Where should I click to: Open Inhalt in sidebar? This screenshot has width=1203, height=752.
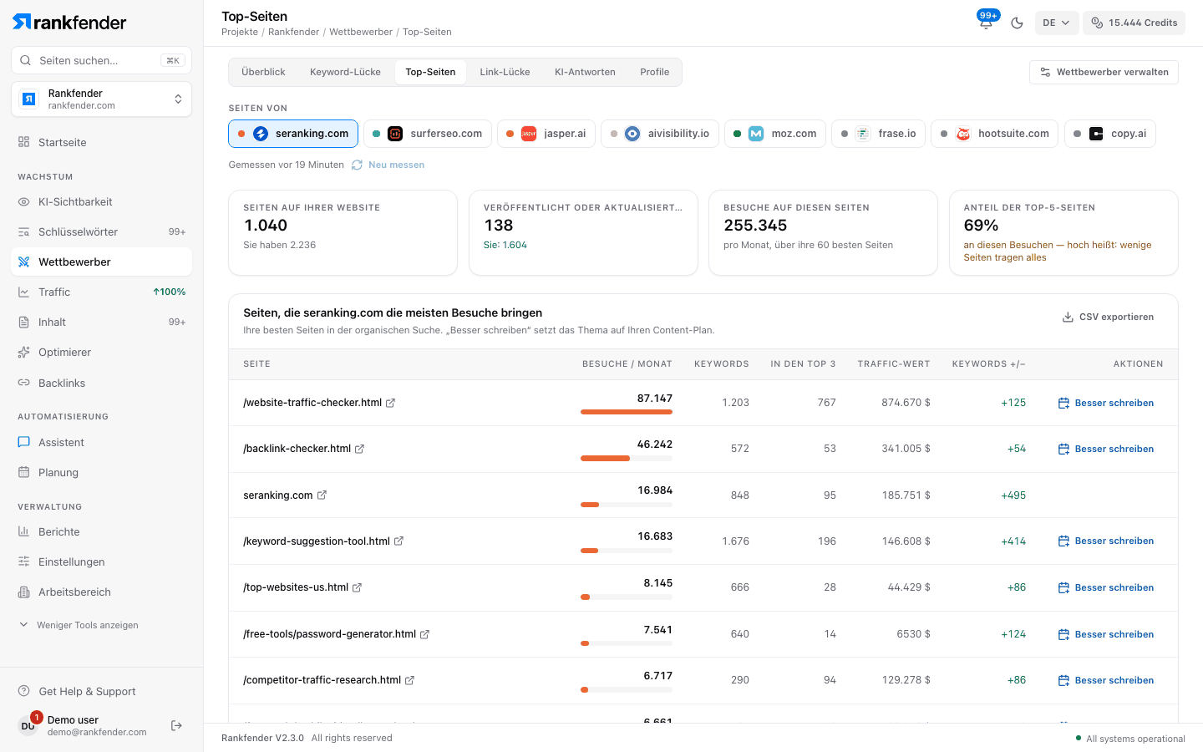pyautogui.click(x=101, y=322)
